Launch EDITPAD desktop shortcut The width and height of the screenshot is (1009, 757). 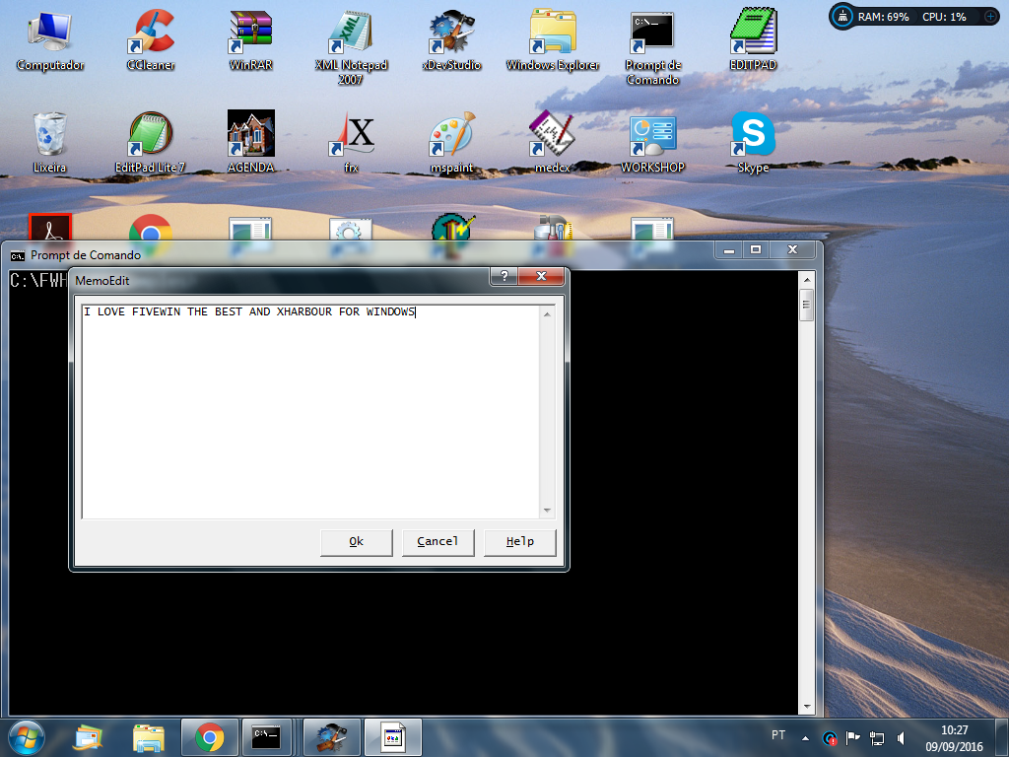point(753,39)
